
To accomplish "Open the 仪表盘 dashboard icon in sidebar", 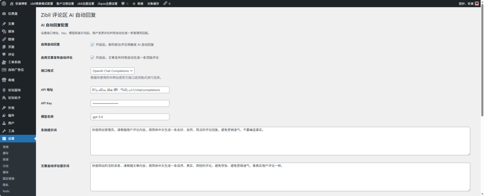I will click(4, 14).
